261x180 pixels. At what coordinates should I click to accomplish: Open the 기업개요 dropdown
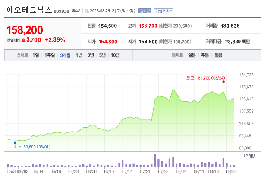point(164,11)
